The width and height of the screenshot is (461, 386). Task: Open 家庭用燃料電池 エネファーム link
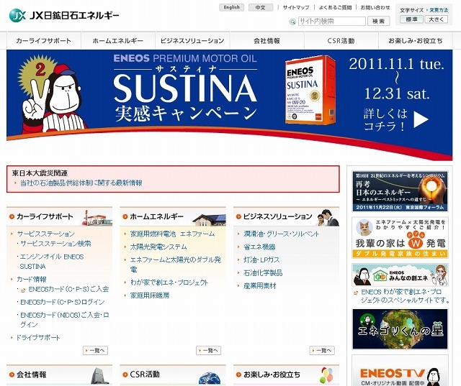pos(172,234)
